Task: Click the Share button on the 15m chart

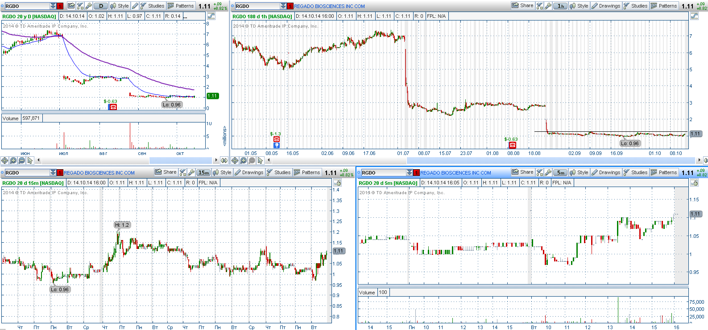Action: tap(166, 172)
